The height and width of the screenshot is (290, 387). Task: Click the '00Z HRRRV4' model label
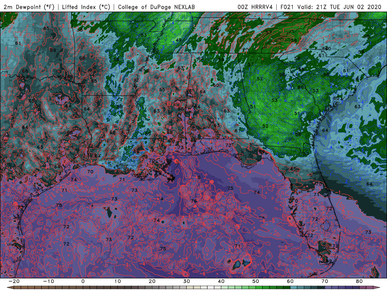point(255,7)
